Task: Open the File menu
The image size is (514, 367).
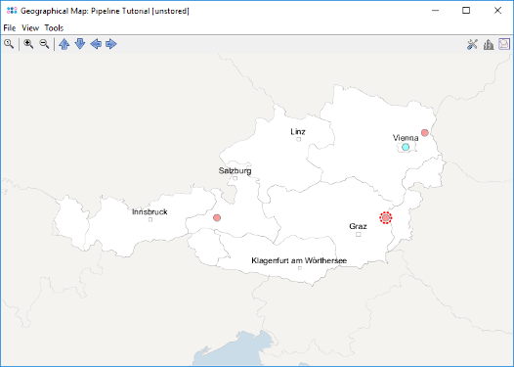Action: click(x=10, y=28)
